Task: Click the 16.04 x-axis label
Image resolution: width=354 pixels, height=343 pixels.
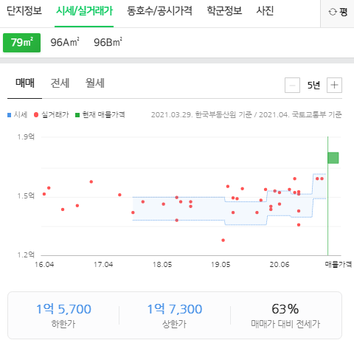Action: click(44, 265)
